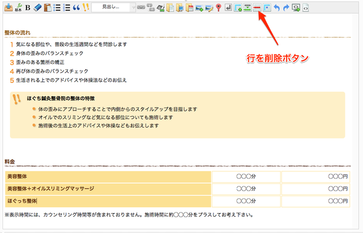Redo the last undone edit
Screen dimensions: 363x233
(286, 8)
